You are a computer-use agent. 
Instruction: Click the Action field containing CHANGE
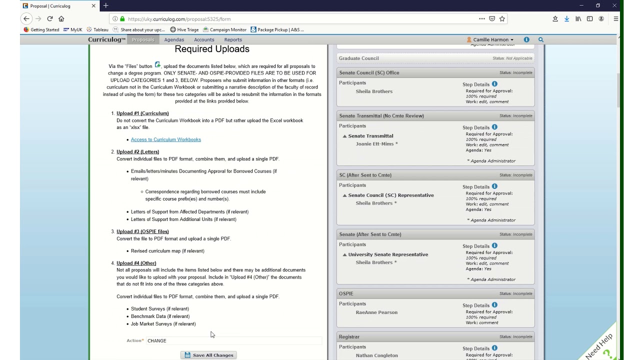tap(233, 340)
